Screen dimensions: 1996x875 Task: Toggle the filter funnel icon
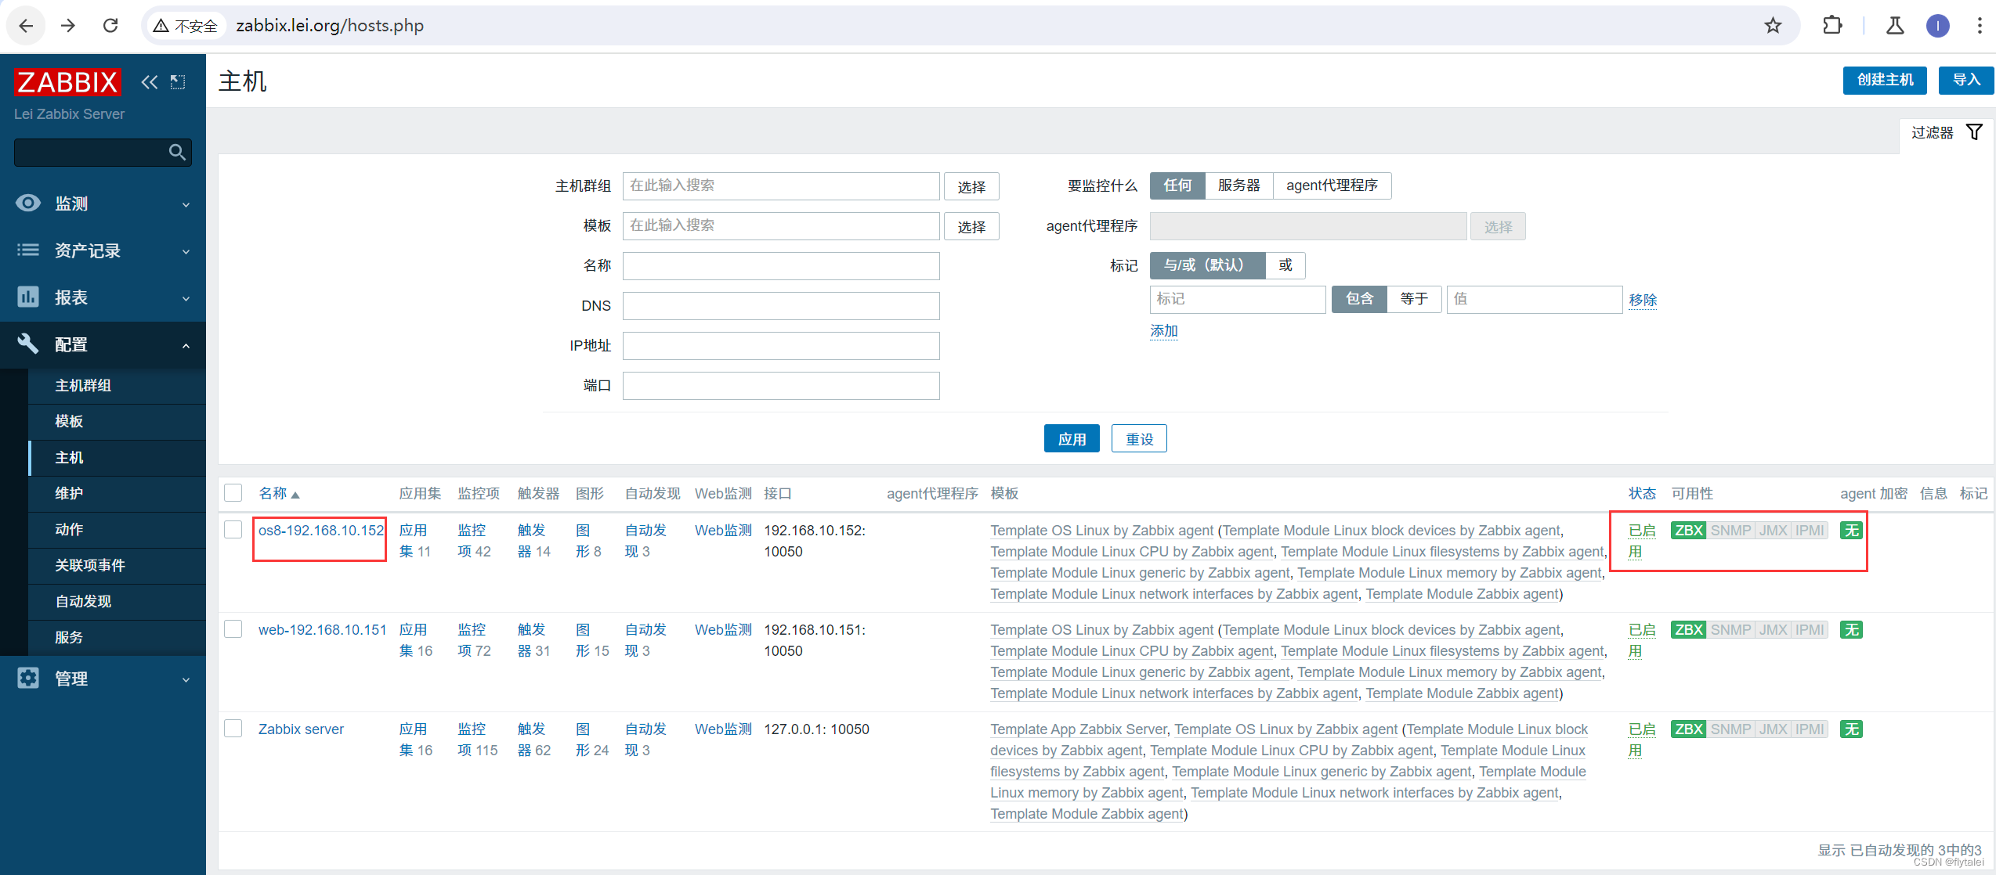point(1974,132)
